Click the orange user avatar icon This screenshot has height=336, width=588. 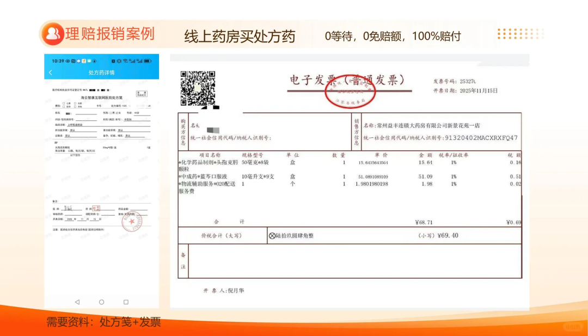coord(53,34)
